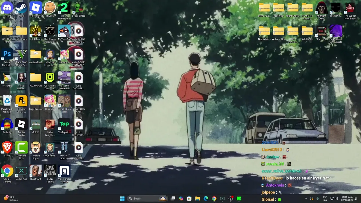Open the clock and date flyout
The height and width of the screenshot is (203, 361).
point(347,198)
